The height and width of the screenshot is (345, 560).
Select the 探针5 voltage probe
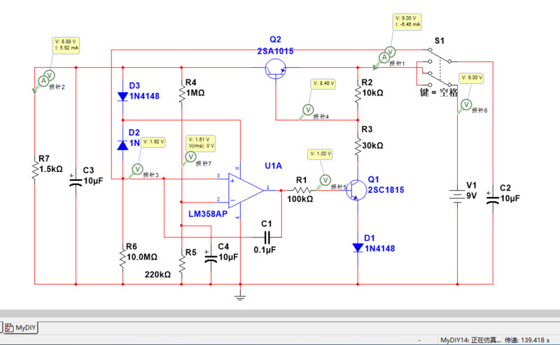pos(325,179)
